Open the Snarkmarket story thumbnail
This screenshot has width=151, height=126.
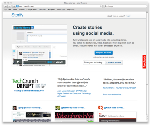click(x=74, y=117)
